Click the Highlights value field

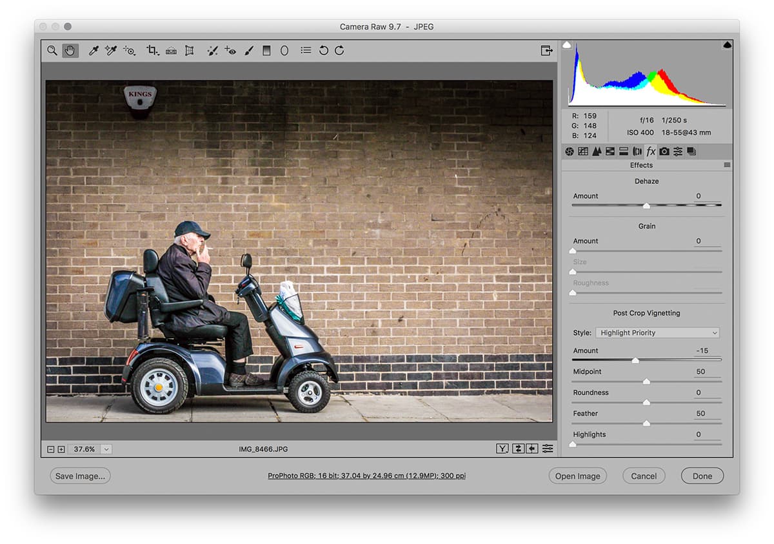[708, 434]
